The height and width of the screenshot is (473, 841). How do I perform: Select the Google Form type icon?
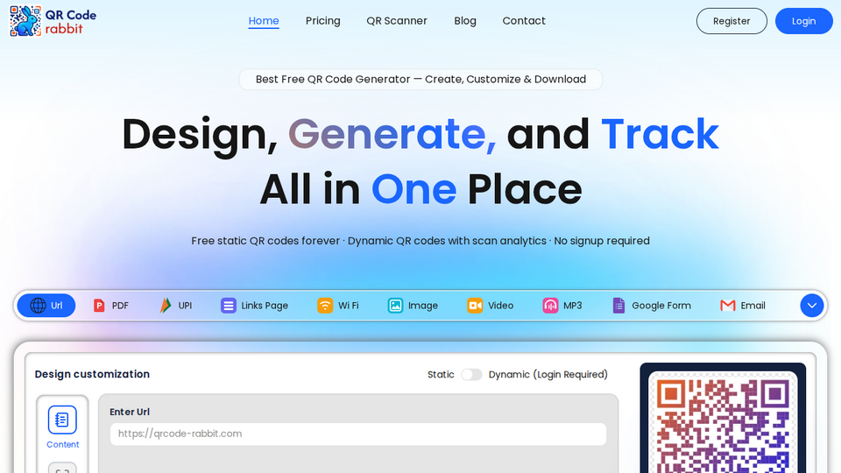coord(619,306)
